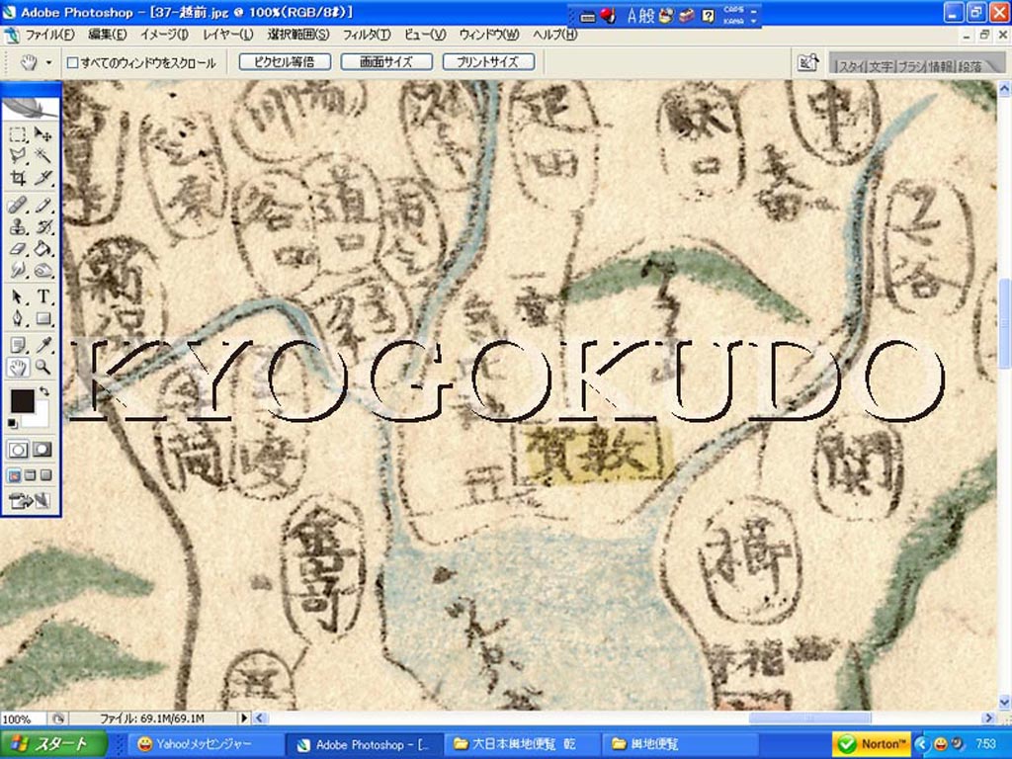Open the 大日本輿地便覧 乾 taskbar folder
Screen dimensions: 1012x759
[x=523, y=744]
